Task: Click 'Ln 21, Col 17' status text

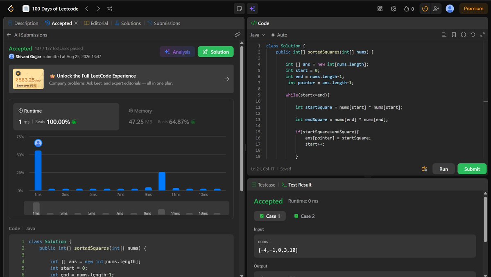Action: coord(262,169)
